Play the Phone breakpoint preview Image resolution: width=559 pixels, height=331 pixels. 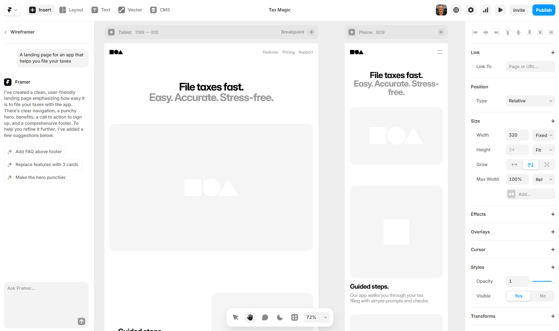(x=352, y=32)
